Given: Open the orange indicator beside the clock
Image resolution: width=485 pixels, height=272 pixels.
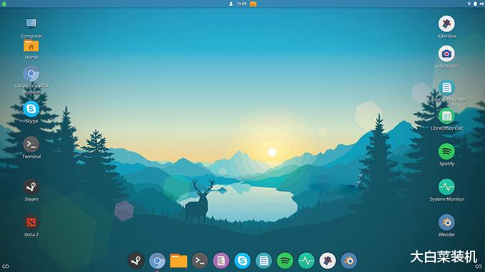Looking at the screenshot, I should [x=253, y=4].
